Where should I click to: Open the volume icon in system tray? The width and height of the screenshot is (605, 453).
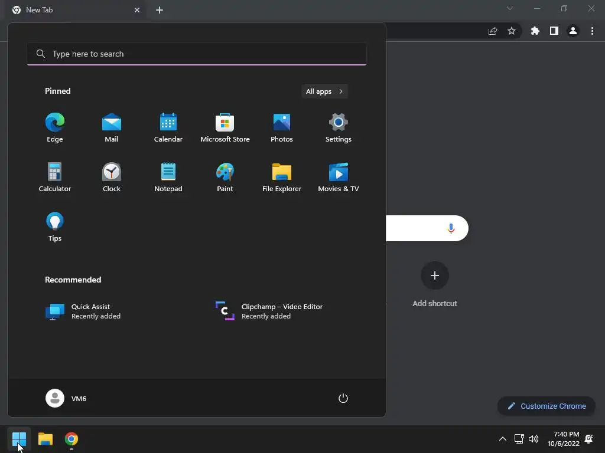534,439
